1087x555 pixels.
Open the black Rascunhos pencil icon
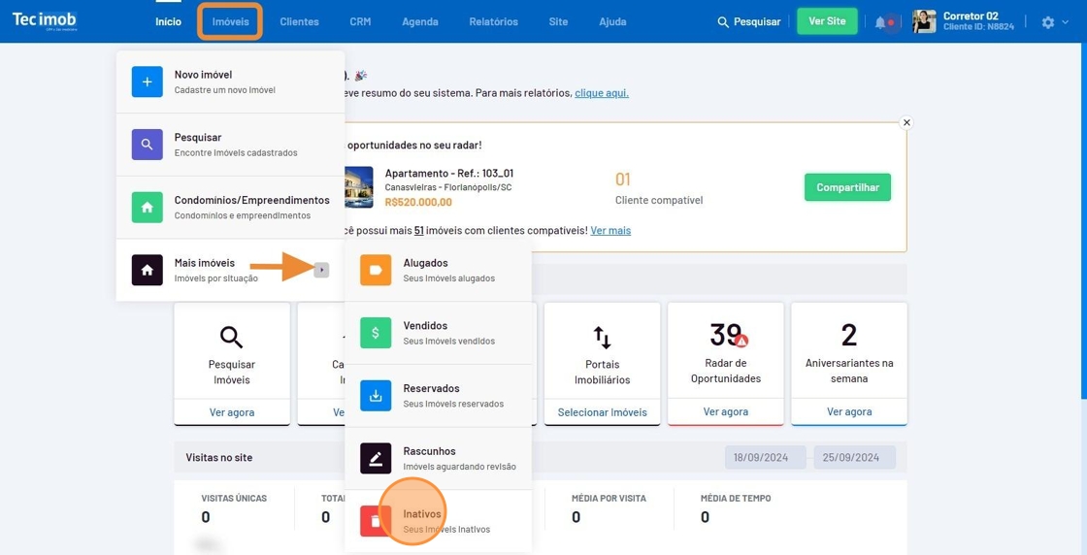(x=376, y=458)
